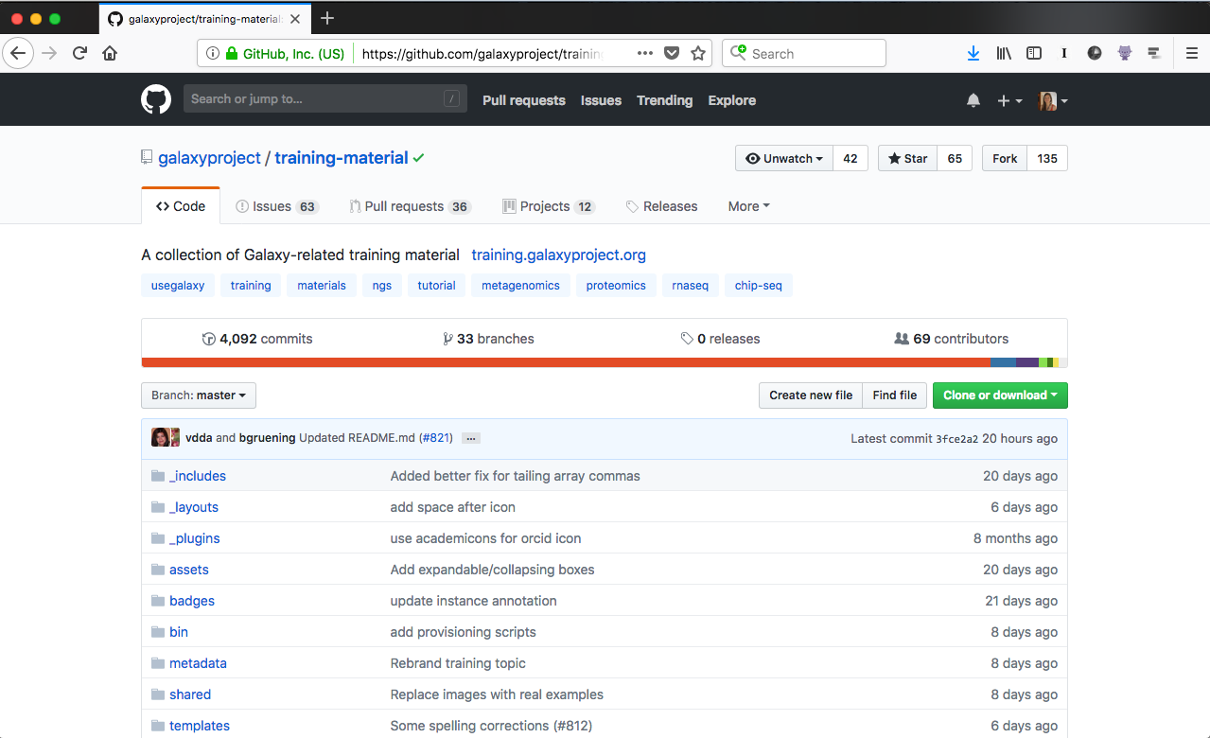
Task: Open the user avatar dropdown menu
Action: pyautogui.click(x=1053, y=100)
